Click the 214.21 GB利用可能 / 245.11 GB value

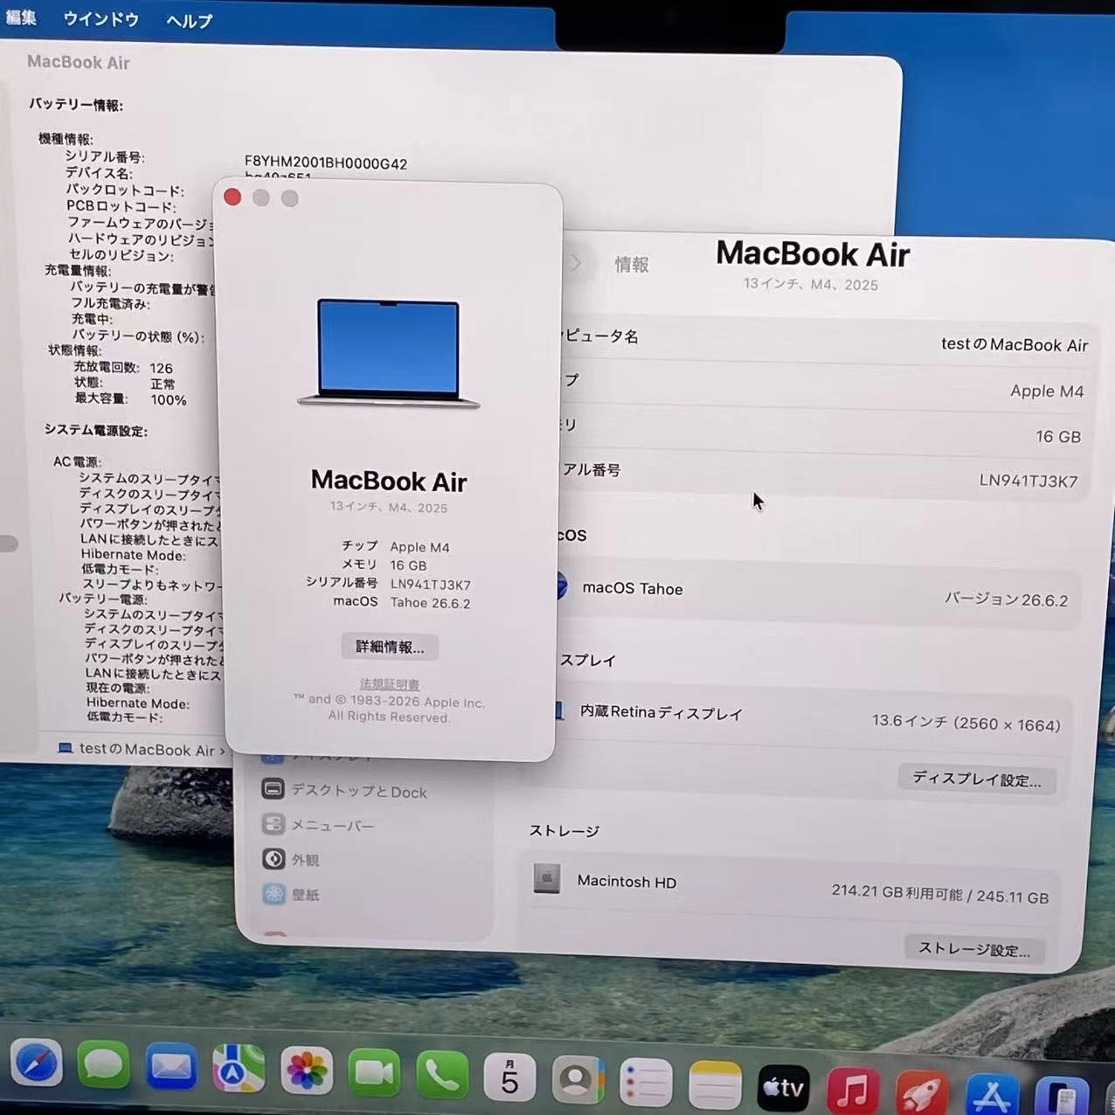(x=939, y=894)
